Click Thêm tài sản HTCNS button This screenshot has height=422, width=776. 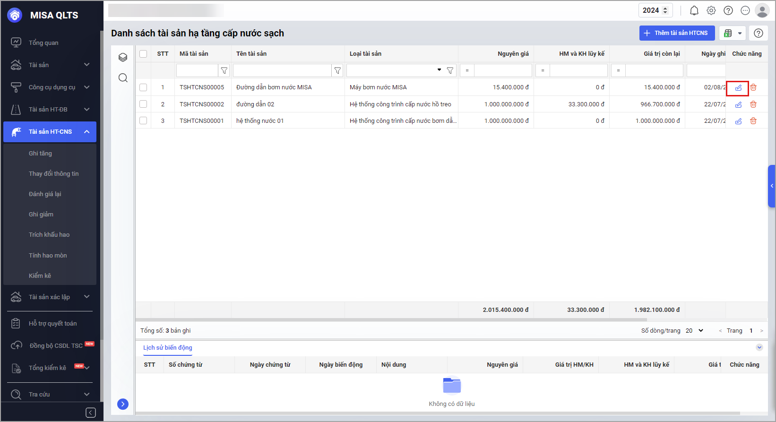[x=676, y=33]
